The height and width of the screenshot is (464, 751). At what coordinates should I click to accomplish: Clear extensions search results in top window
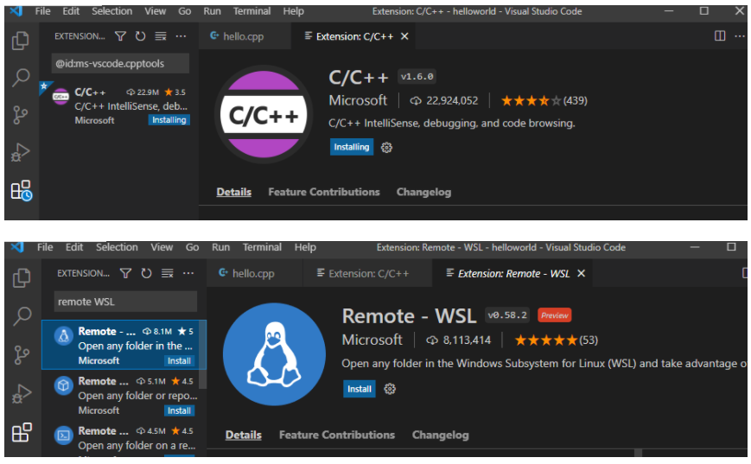coord(161,36)
